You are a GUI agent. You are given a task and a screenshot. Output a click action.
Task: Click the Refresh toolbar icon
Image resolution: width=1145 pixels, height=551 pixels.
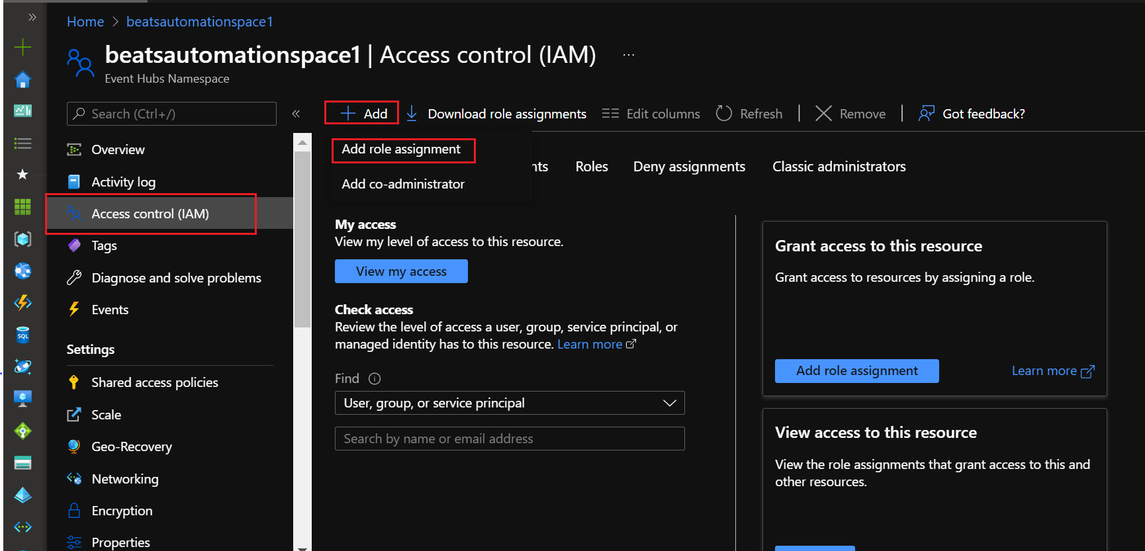point(724,114)
